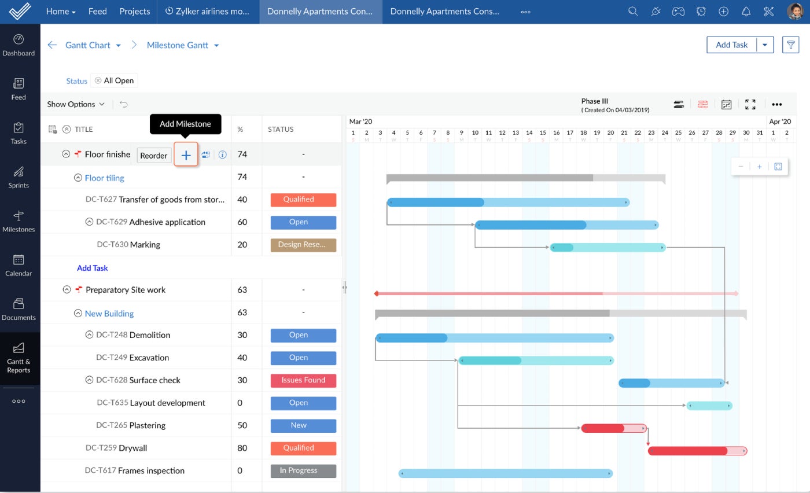
Task: Click the baseline chart icon in the Gantt toolbar
Action: (x=726, y=104)
